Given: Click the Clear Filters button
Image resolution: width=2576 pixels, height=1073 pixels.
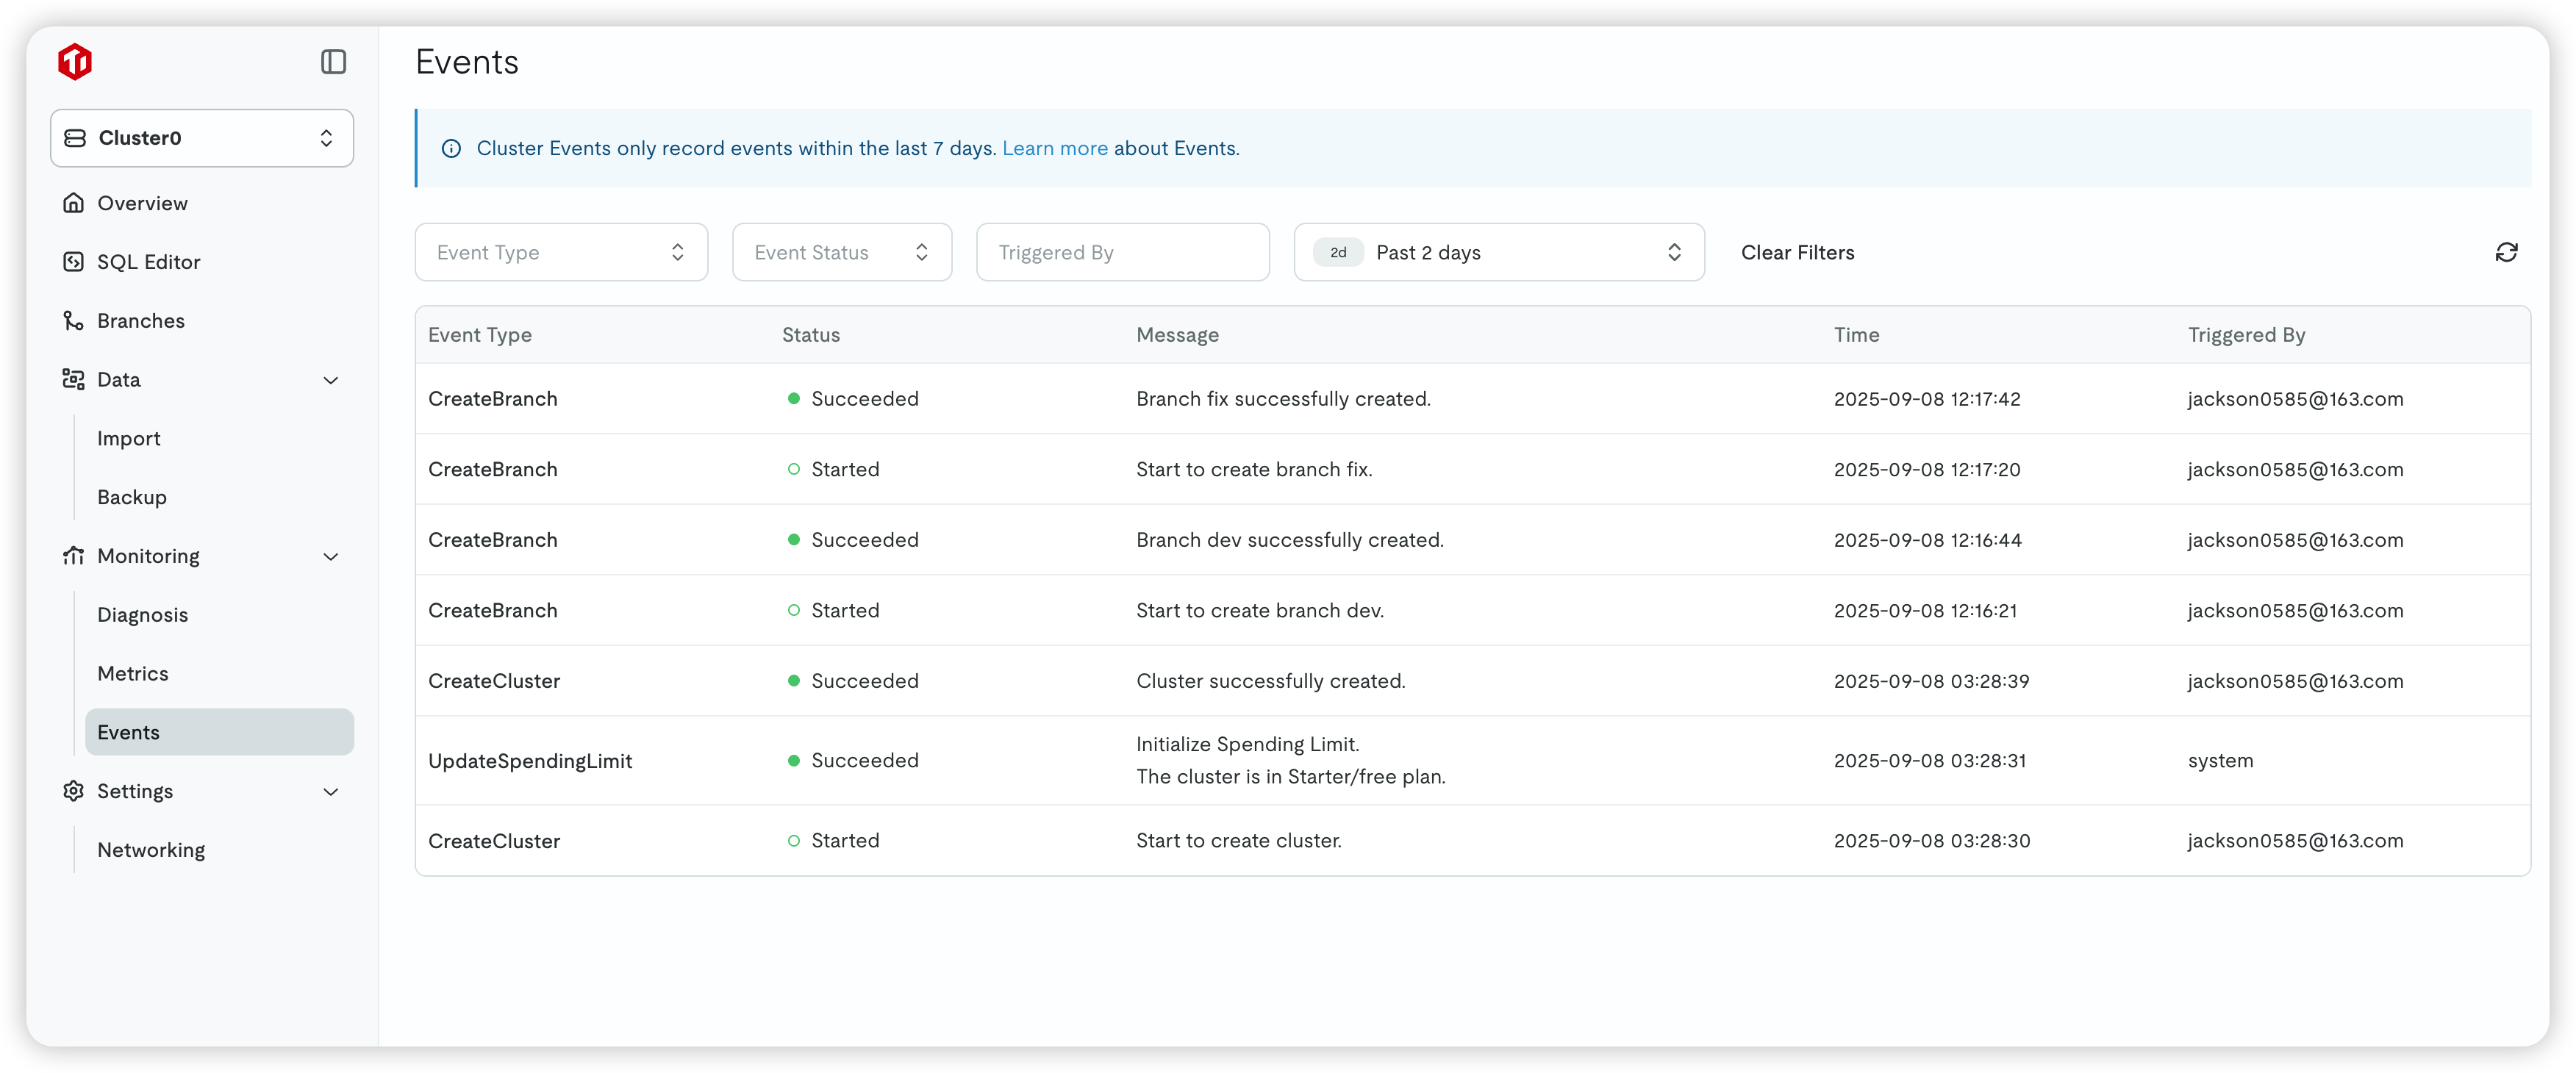Looking at the screenshot, I should coord(1797,252).
